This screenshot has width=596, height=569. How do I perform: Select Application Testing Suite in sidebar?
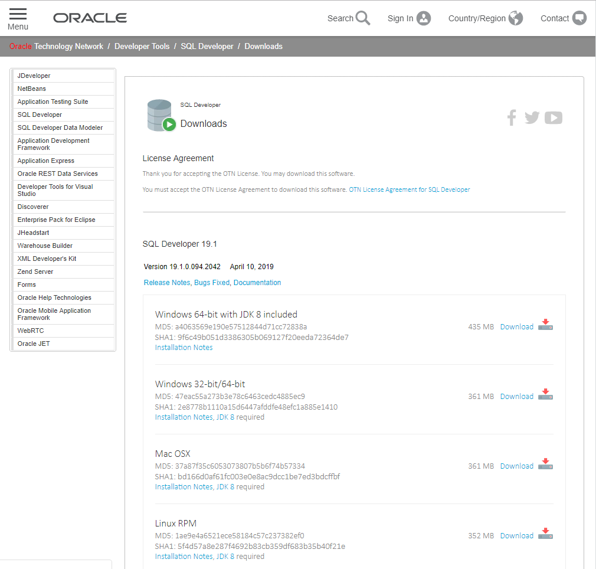pos(64,102)
